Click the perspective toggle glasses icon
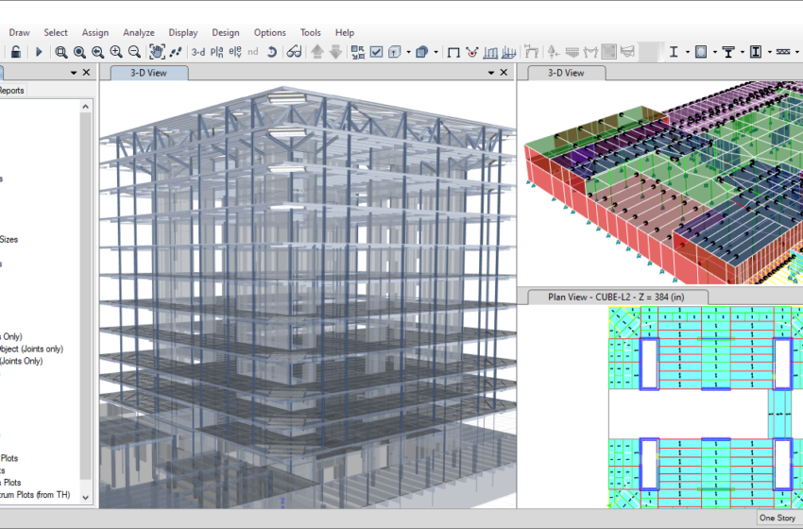The width and height of the screenshot is (803, 529). (x=295, y=52)
